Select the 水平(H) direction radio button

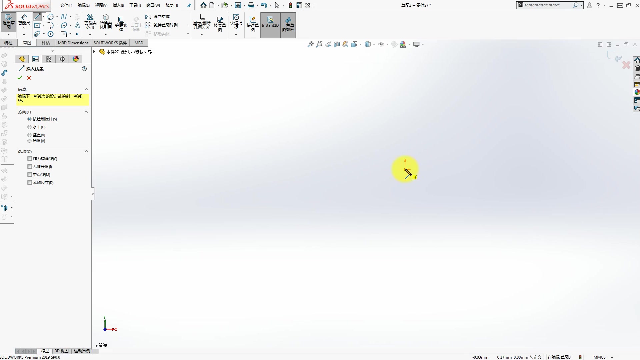tap(30, 127)
